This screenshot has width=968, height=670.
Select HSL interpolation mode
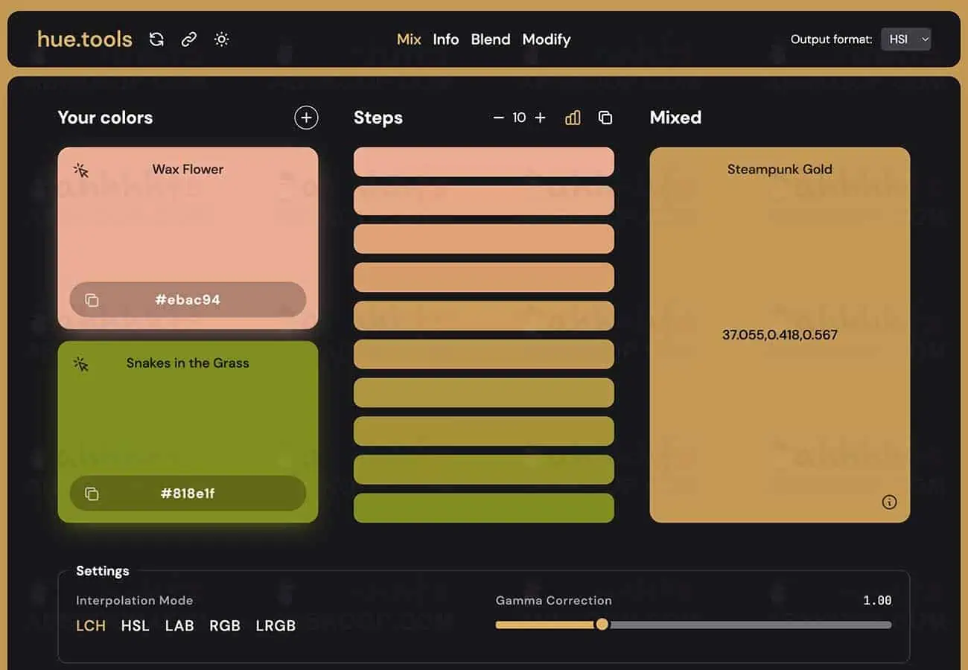coord(135,625)
